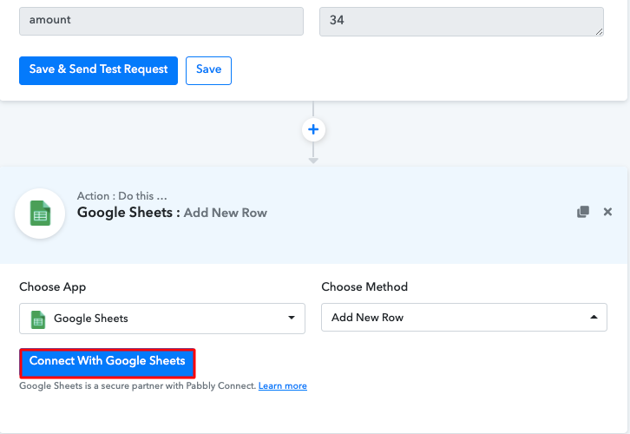Click the plus icon to add a step

point(313,129)
